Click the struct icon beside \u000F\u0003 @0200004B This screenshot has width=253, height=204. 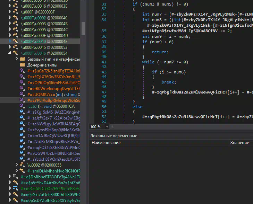click(x=15, y=24)
